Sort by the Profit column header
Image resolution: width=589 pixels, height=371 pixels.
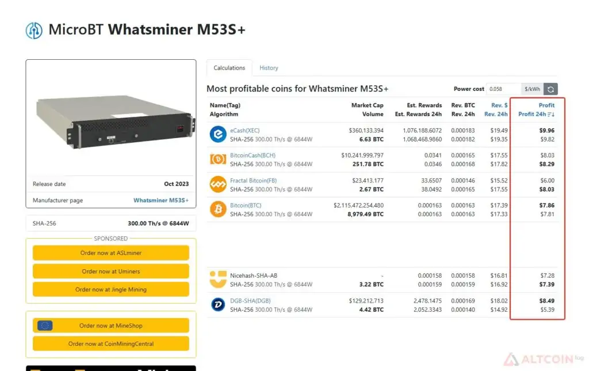[546, 105]
